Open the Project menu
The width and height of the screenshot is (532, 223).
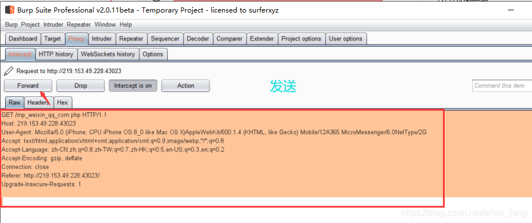click(x=30, y=25)
